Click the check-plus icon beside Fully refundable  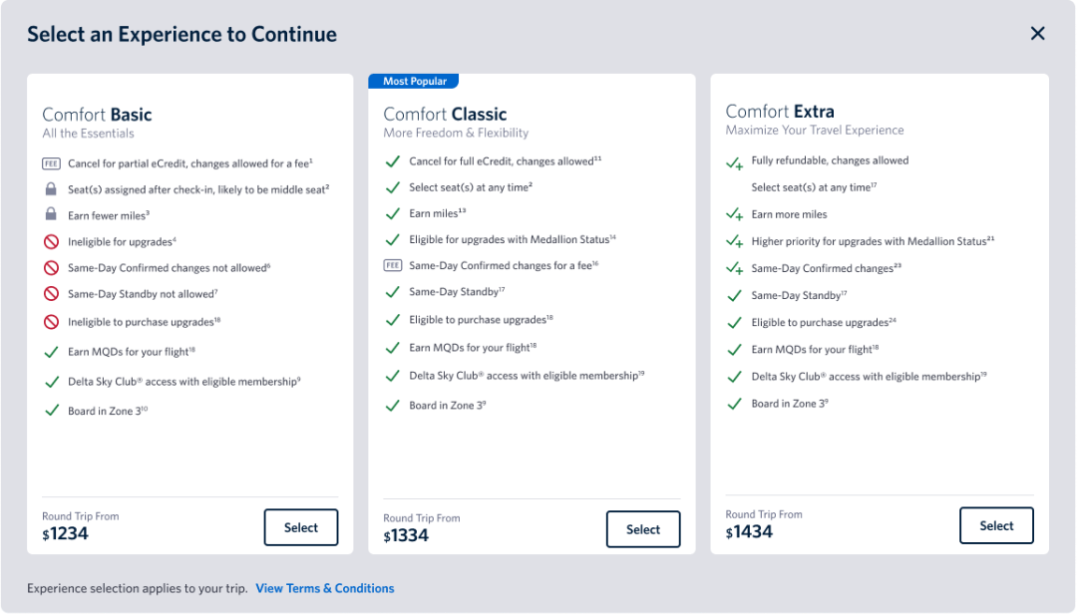(735, 159)
